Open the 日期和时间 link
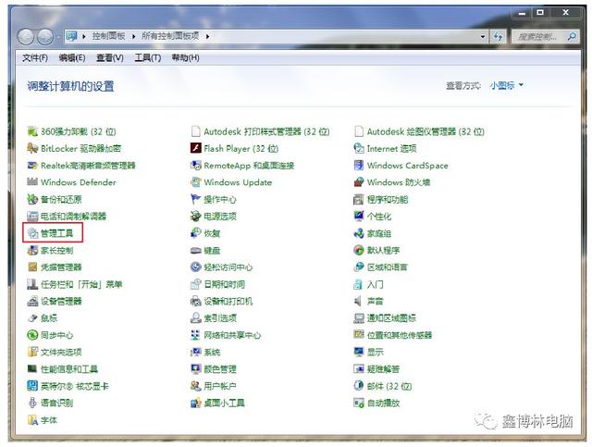Screen dimensions: 592x447 coord(224,284)
